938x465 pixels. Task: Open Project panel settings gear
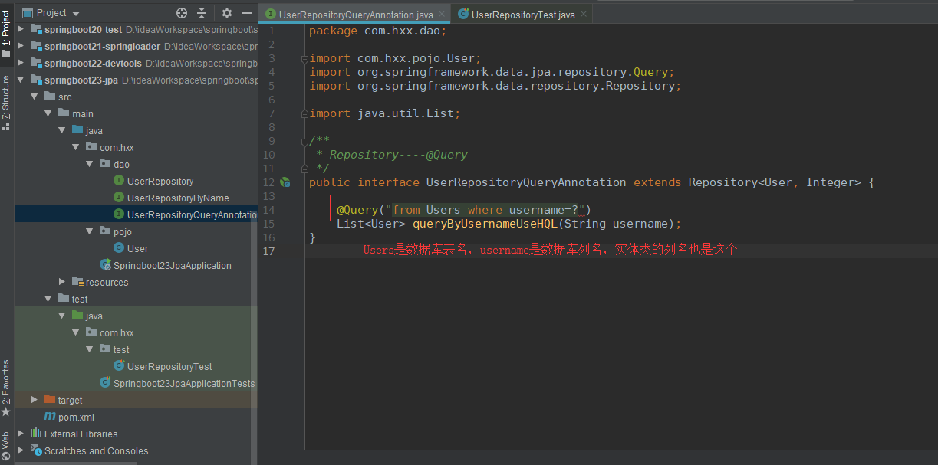(x=227, y=13)
